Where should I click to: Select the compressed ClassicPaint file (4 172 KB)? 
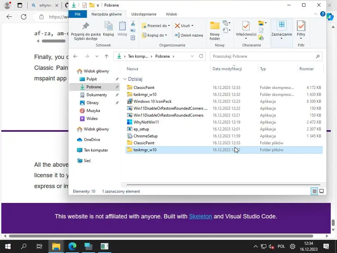[x=224, y=88]
